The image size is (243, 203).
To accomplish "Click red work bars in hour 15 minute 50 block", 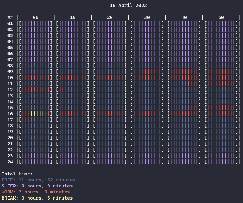I will click(x=221, y=108).
